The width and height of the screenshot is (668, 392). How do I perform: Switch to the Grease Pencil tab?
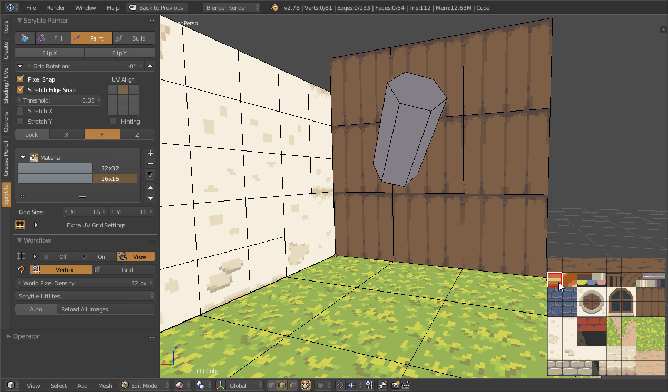[6, 158]
